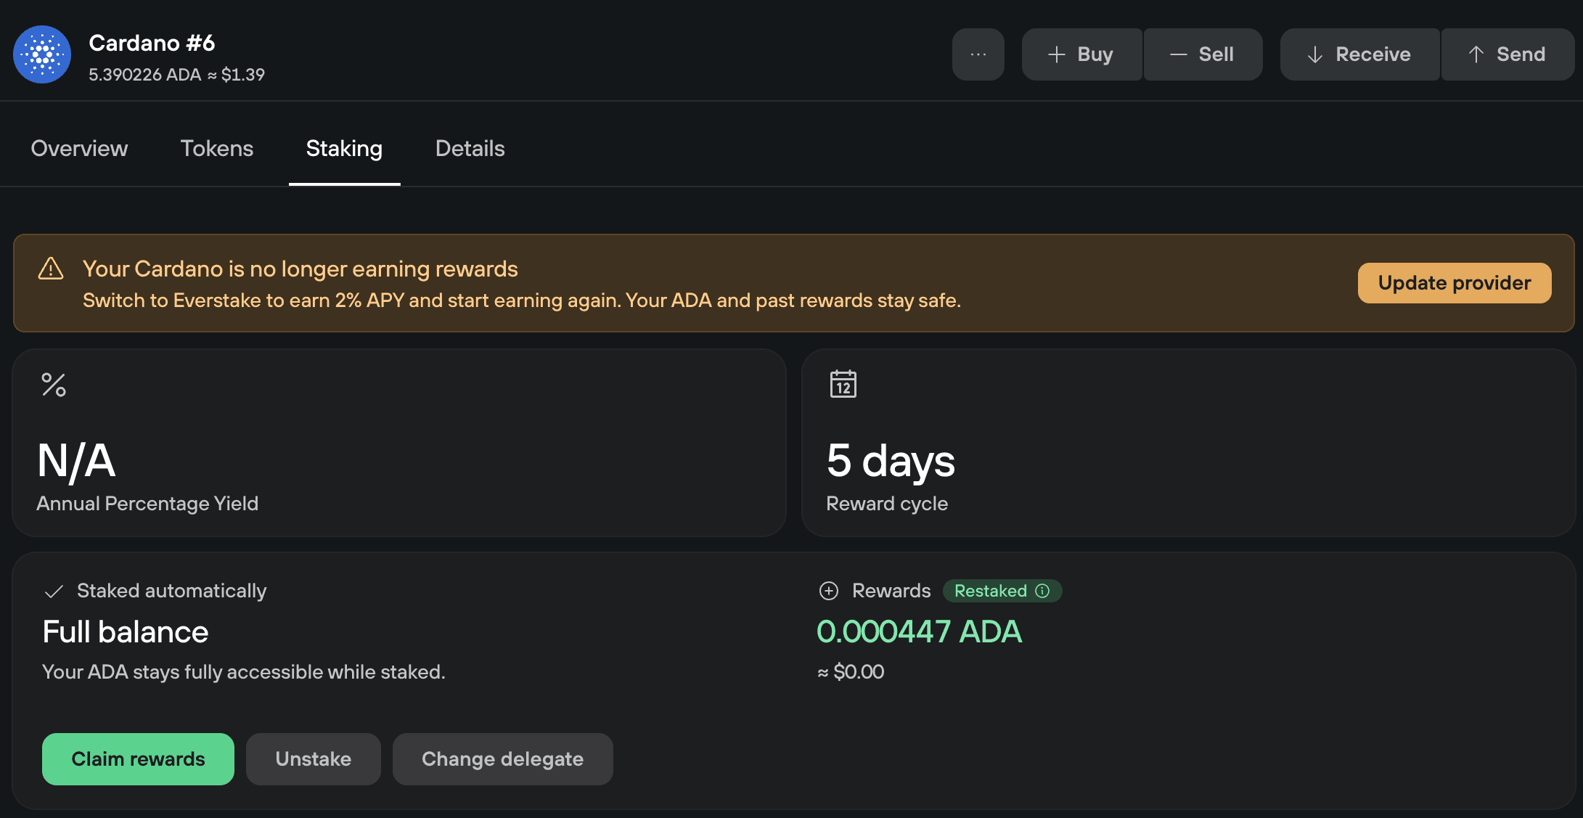Click Claim rewards button
This screenshot has width=1583, height=818.
pyautogui.click(x=138, y=759)
